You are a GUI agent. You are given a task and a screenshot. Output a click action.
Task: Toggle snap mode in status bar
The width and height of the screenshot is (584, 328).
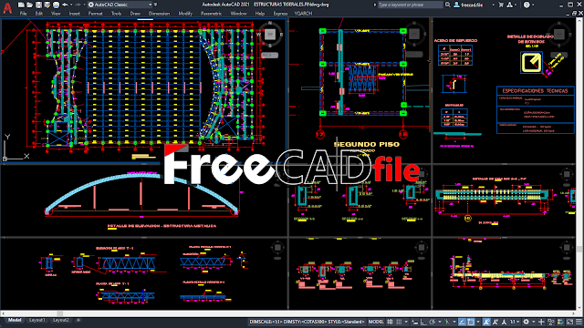(399, 322)
